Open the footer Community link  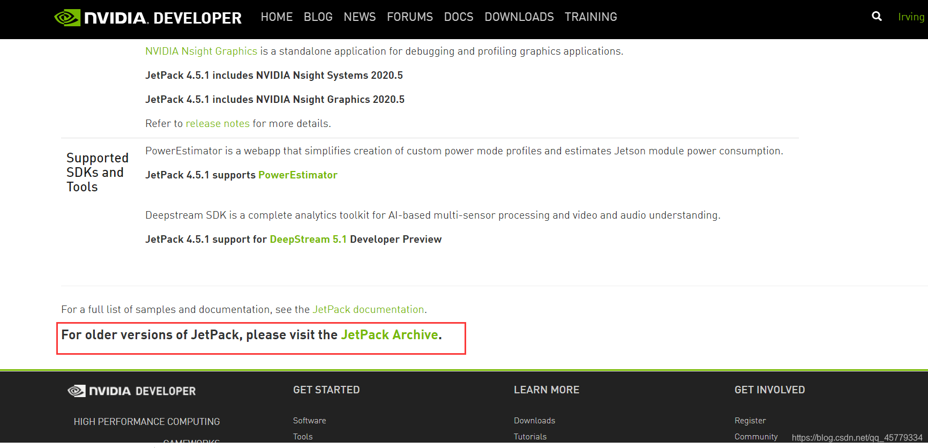pyautogui.click(x=756, y=437)
